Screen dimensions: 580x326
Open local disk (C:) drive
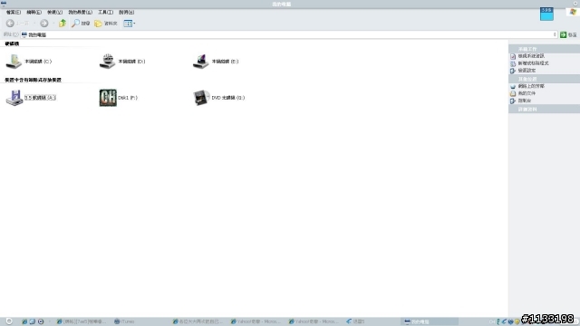(29, 62)
